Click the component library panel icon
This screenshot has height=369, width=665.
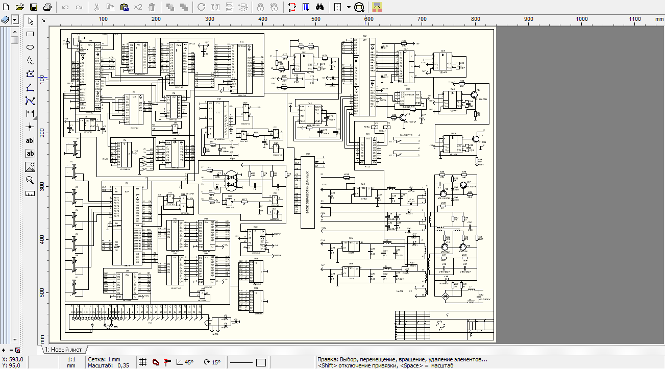pos(377,7)
